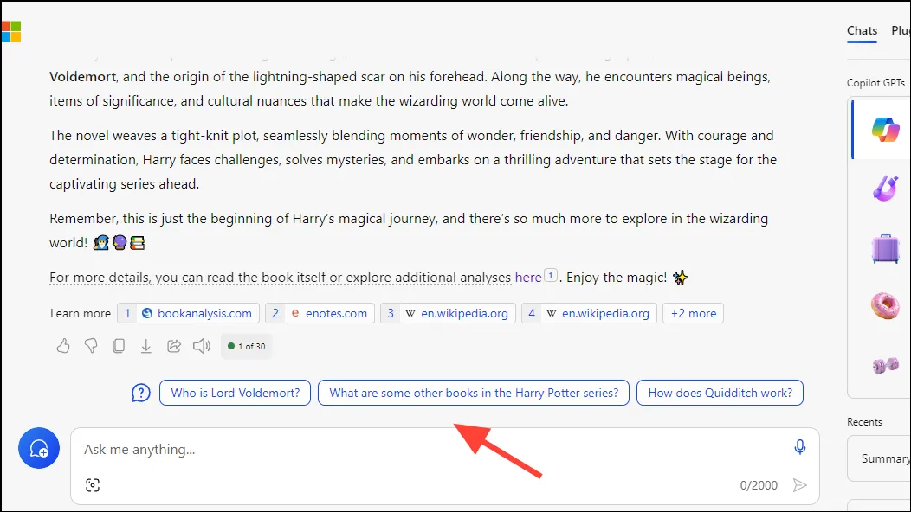This screenshot has height=512, width=911.
Task: Share the response using the share icon
Action: [x=174, y=346]
